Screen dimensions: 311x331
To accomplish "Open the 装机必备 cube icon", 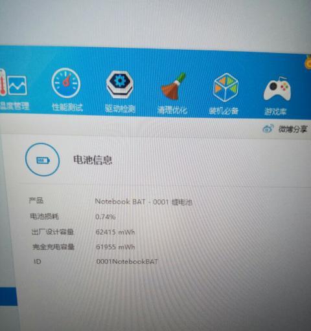I will 225,87.
